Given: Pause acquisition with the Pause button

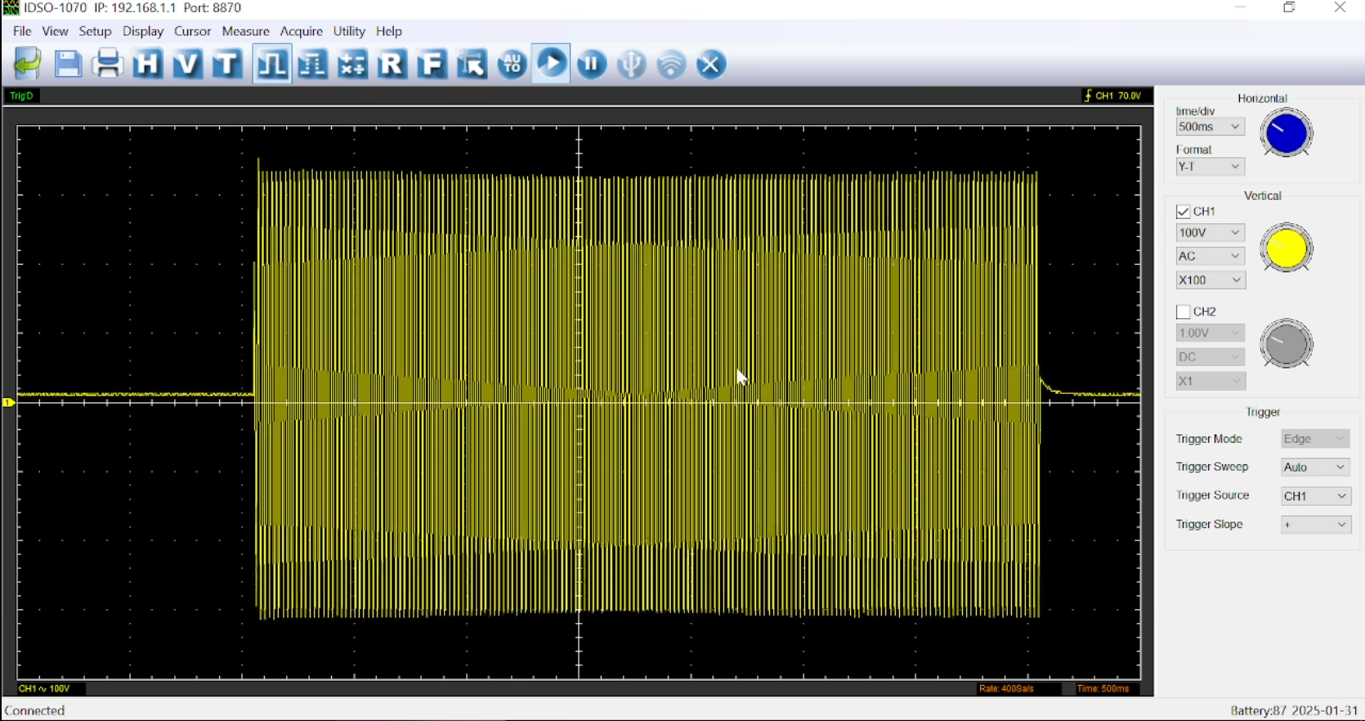Looking at the screenshot, I should tap(593, 64).
